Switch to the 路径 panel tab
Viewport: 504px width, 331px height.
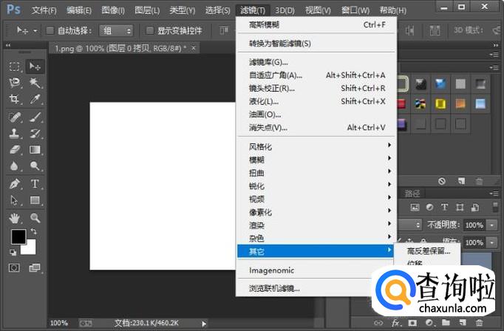click(412, 193)
